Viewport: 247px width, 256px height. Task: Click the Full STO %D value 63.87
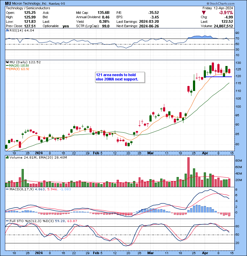click(x=72, y=221)
